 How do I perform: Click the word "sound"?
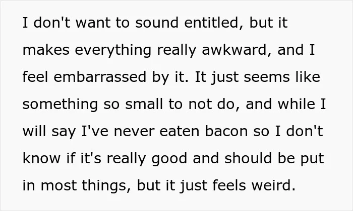tap(157, 23)
